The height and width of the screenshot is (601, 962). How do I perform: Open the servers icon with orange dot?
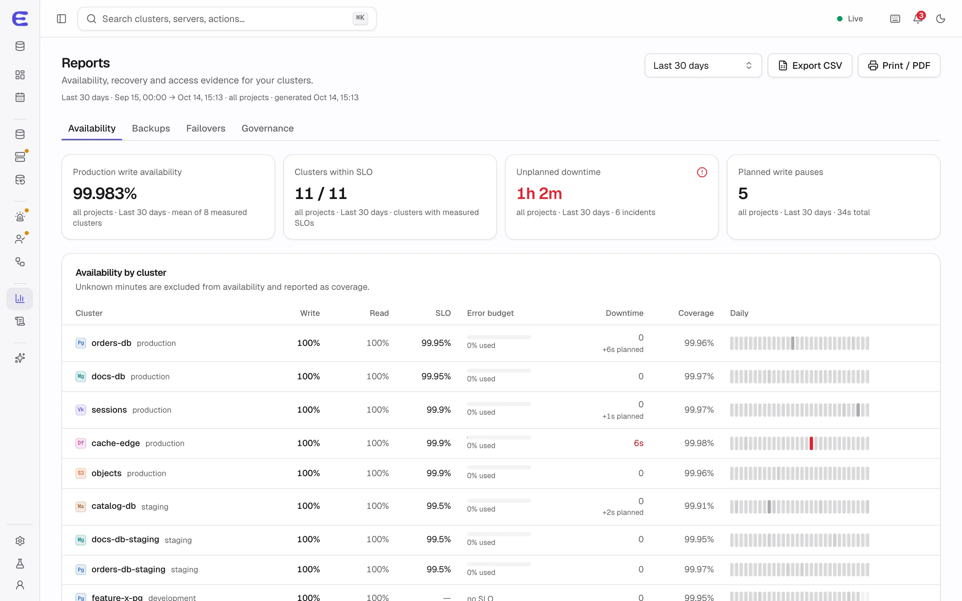tap(20, 157)
